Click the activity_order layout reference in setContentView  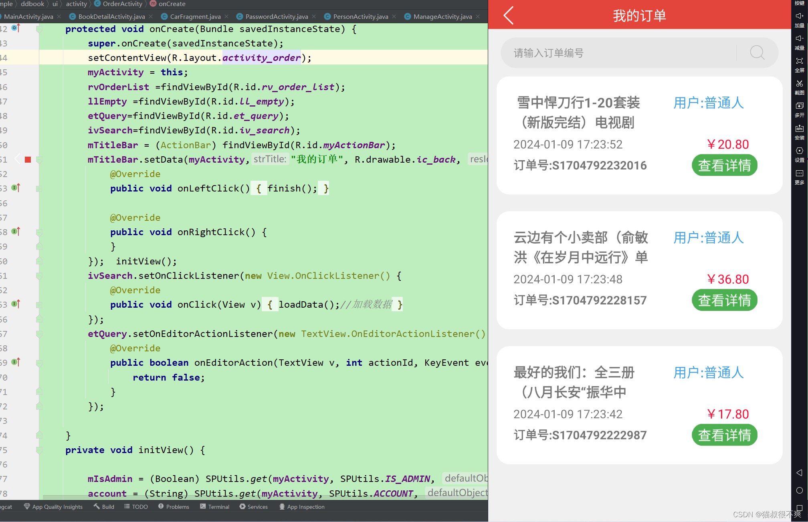point(261,58)
